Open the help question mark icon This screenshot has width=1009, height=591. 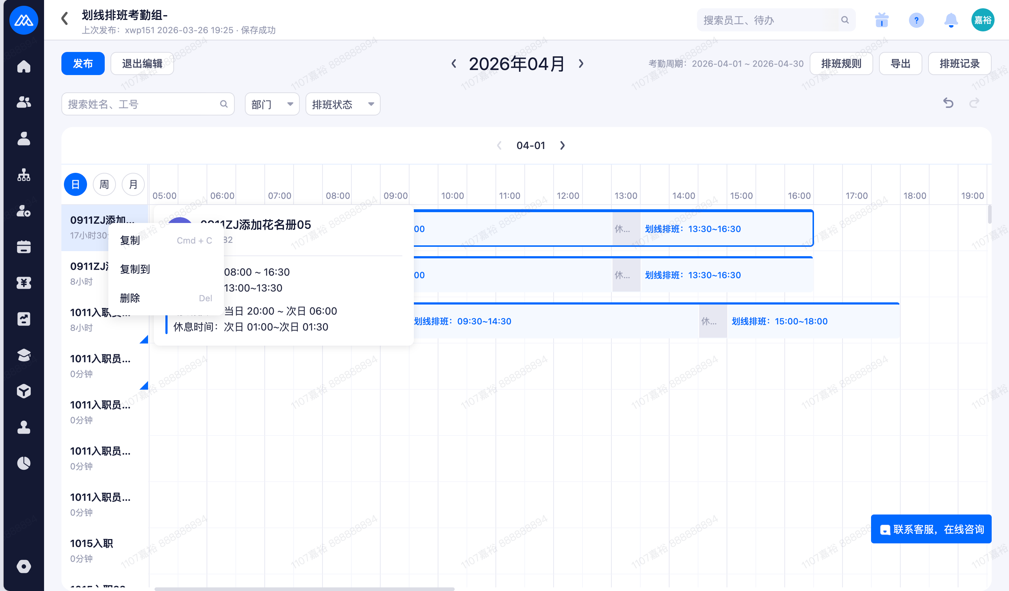[916, 20]
